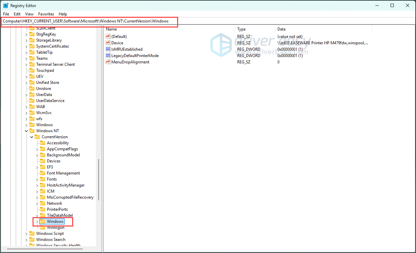The width and height of the screenshot is (416, 253).
Task: Click the Teams folder icon
Action: [x=32, y=58]
